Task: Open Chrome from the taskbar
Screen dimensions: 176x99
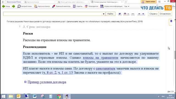Action: [x=59, y=97]
